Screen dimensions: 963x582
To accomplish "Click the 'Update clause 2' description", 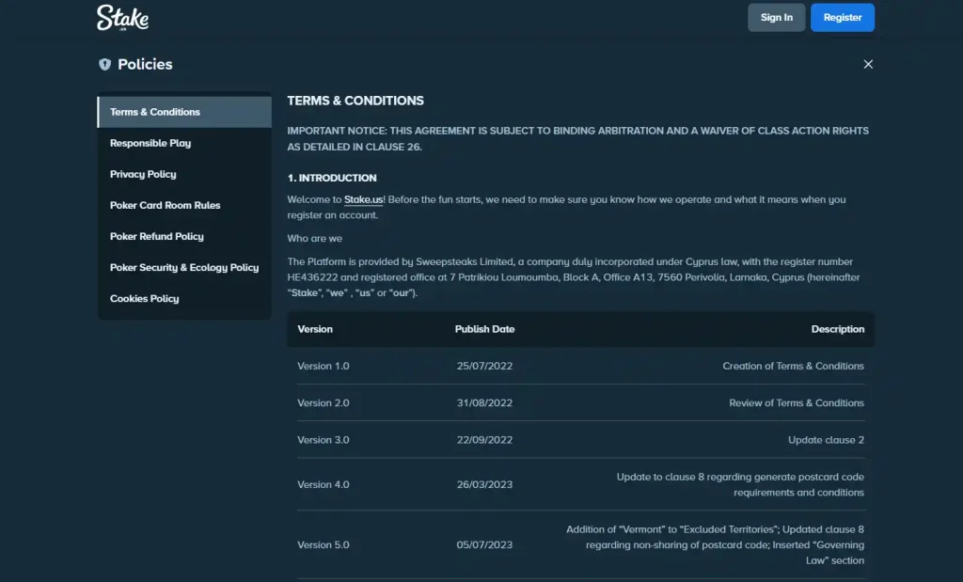I will click(826, 440).
